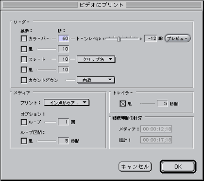Tick the スレート checkbox
204x181 pixels.
(x=24, y=59)
